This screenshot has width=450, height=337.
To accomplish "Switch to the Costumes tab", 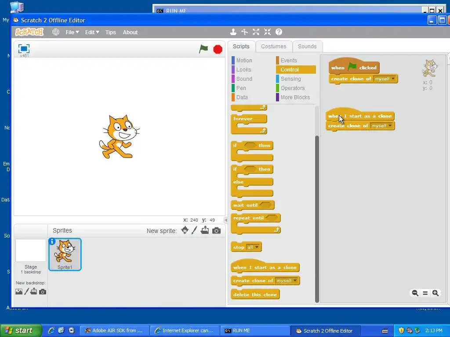I will point(273,47).
